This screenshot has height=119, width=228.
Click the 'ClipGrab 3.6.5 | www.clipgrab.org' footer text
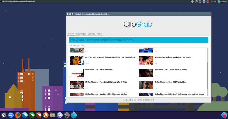pyautogui.click(x=139, y=100)
